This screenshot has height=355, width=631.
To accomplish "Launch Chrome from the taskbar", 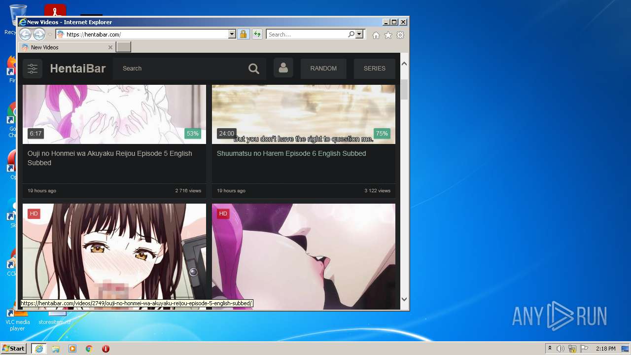I will pyautogui.click(x=89, y=349).
